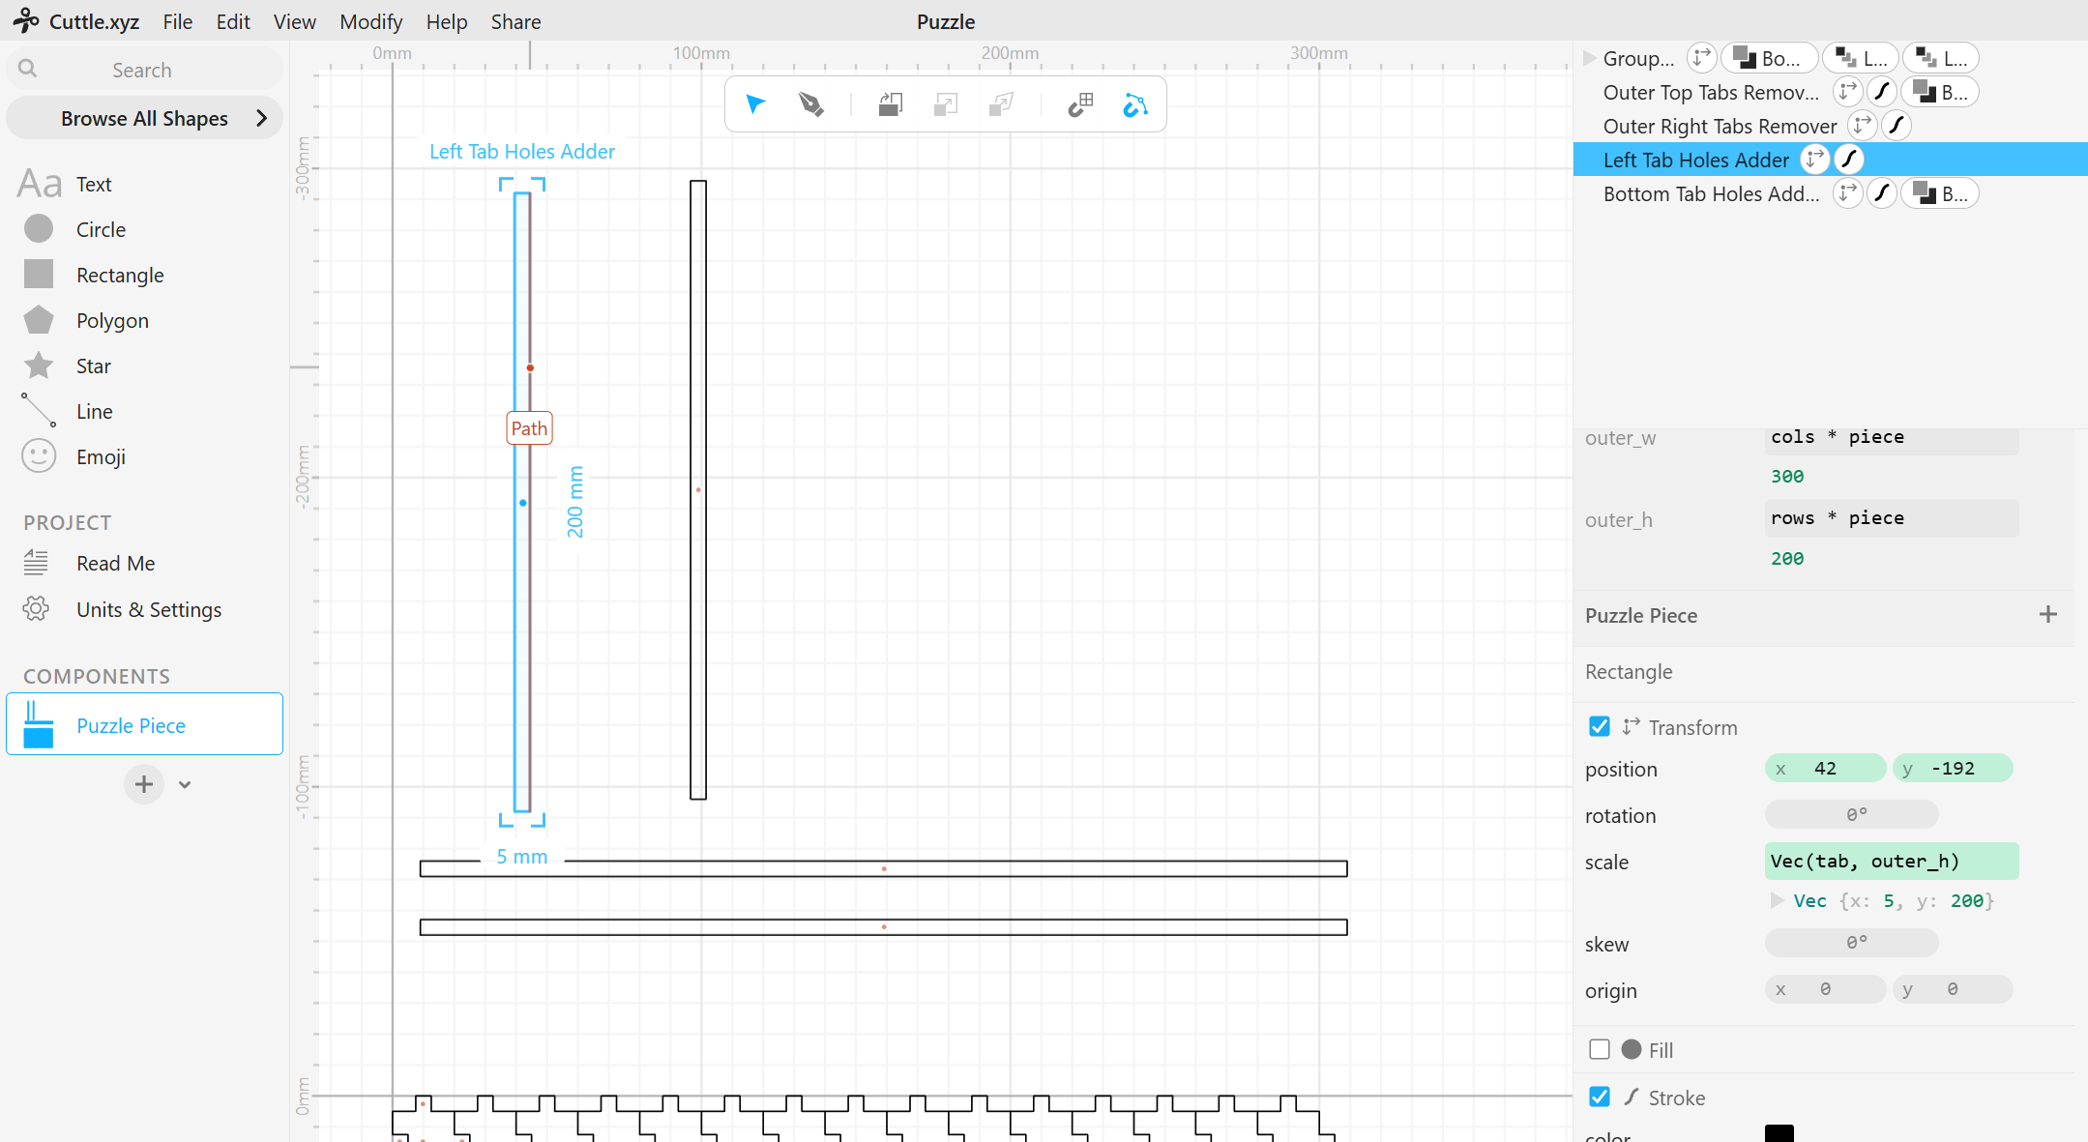The image size is (2088, 1142).
Task: Click Browse All Shapes button
Action: pos(145,118)
